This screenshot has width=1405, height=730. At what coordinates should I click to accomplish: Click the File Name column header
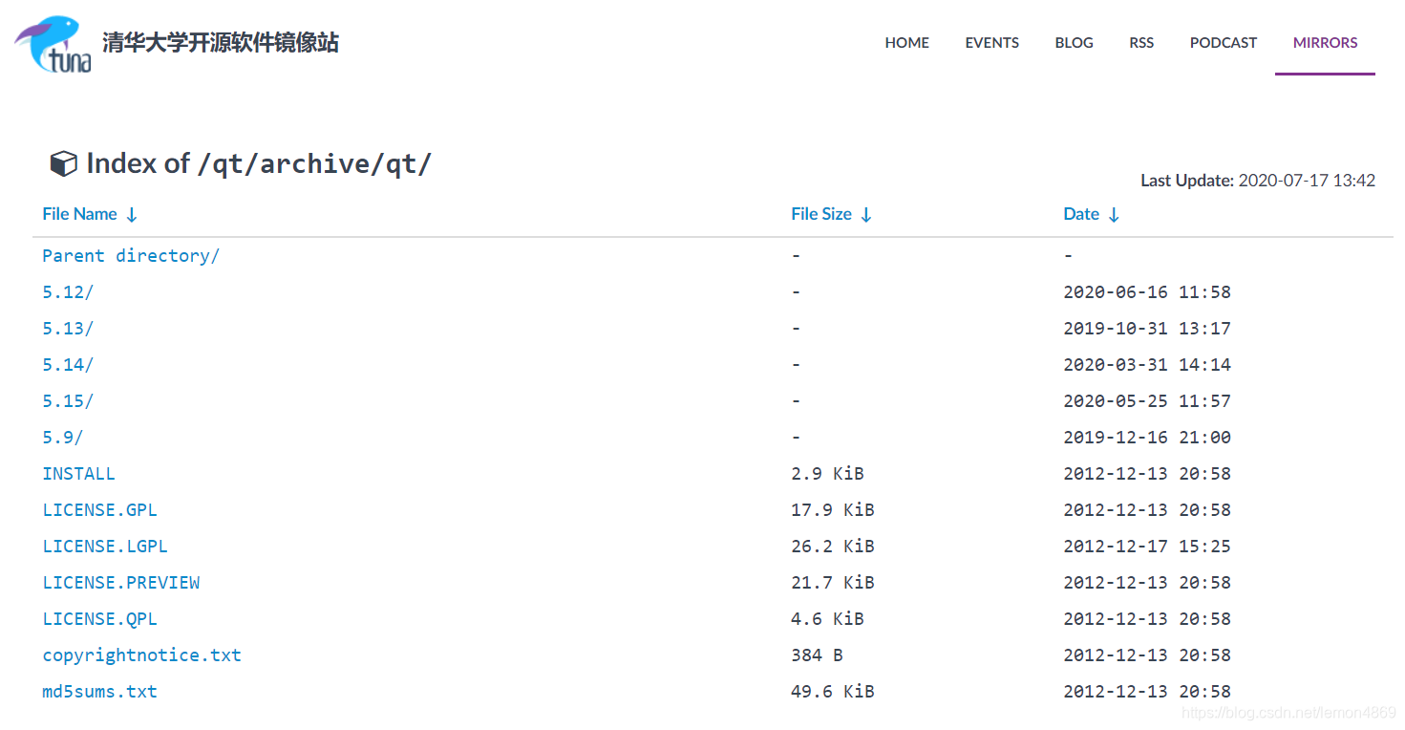pyautogui.click(x=79, y=214)
